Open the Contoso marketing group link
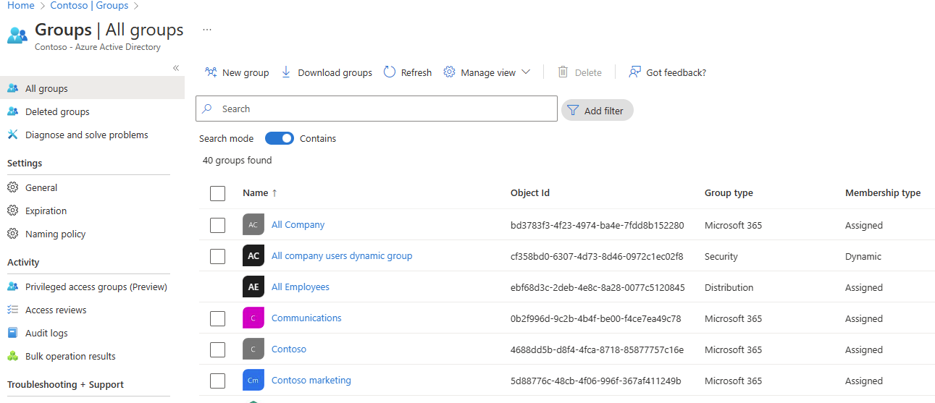The image size is (935, 403). (311, 381)
